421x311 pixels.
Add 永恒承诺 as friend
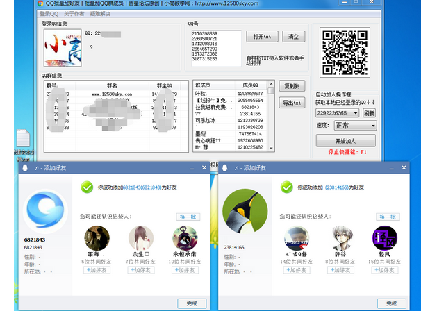point(185,270)
